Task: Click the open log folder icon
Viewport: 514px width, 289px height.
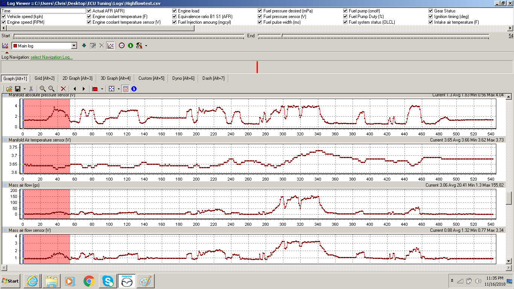Action: (x=9, y=89)
